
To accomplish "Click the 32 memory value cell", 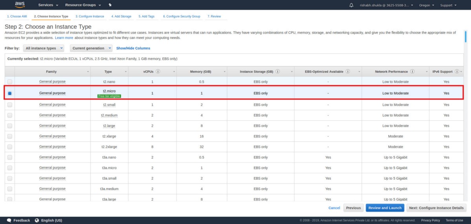I will (201, 147).
